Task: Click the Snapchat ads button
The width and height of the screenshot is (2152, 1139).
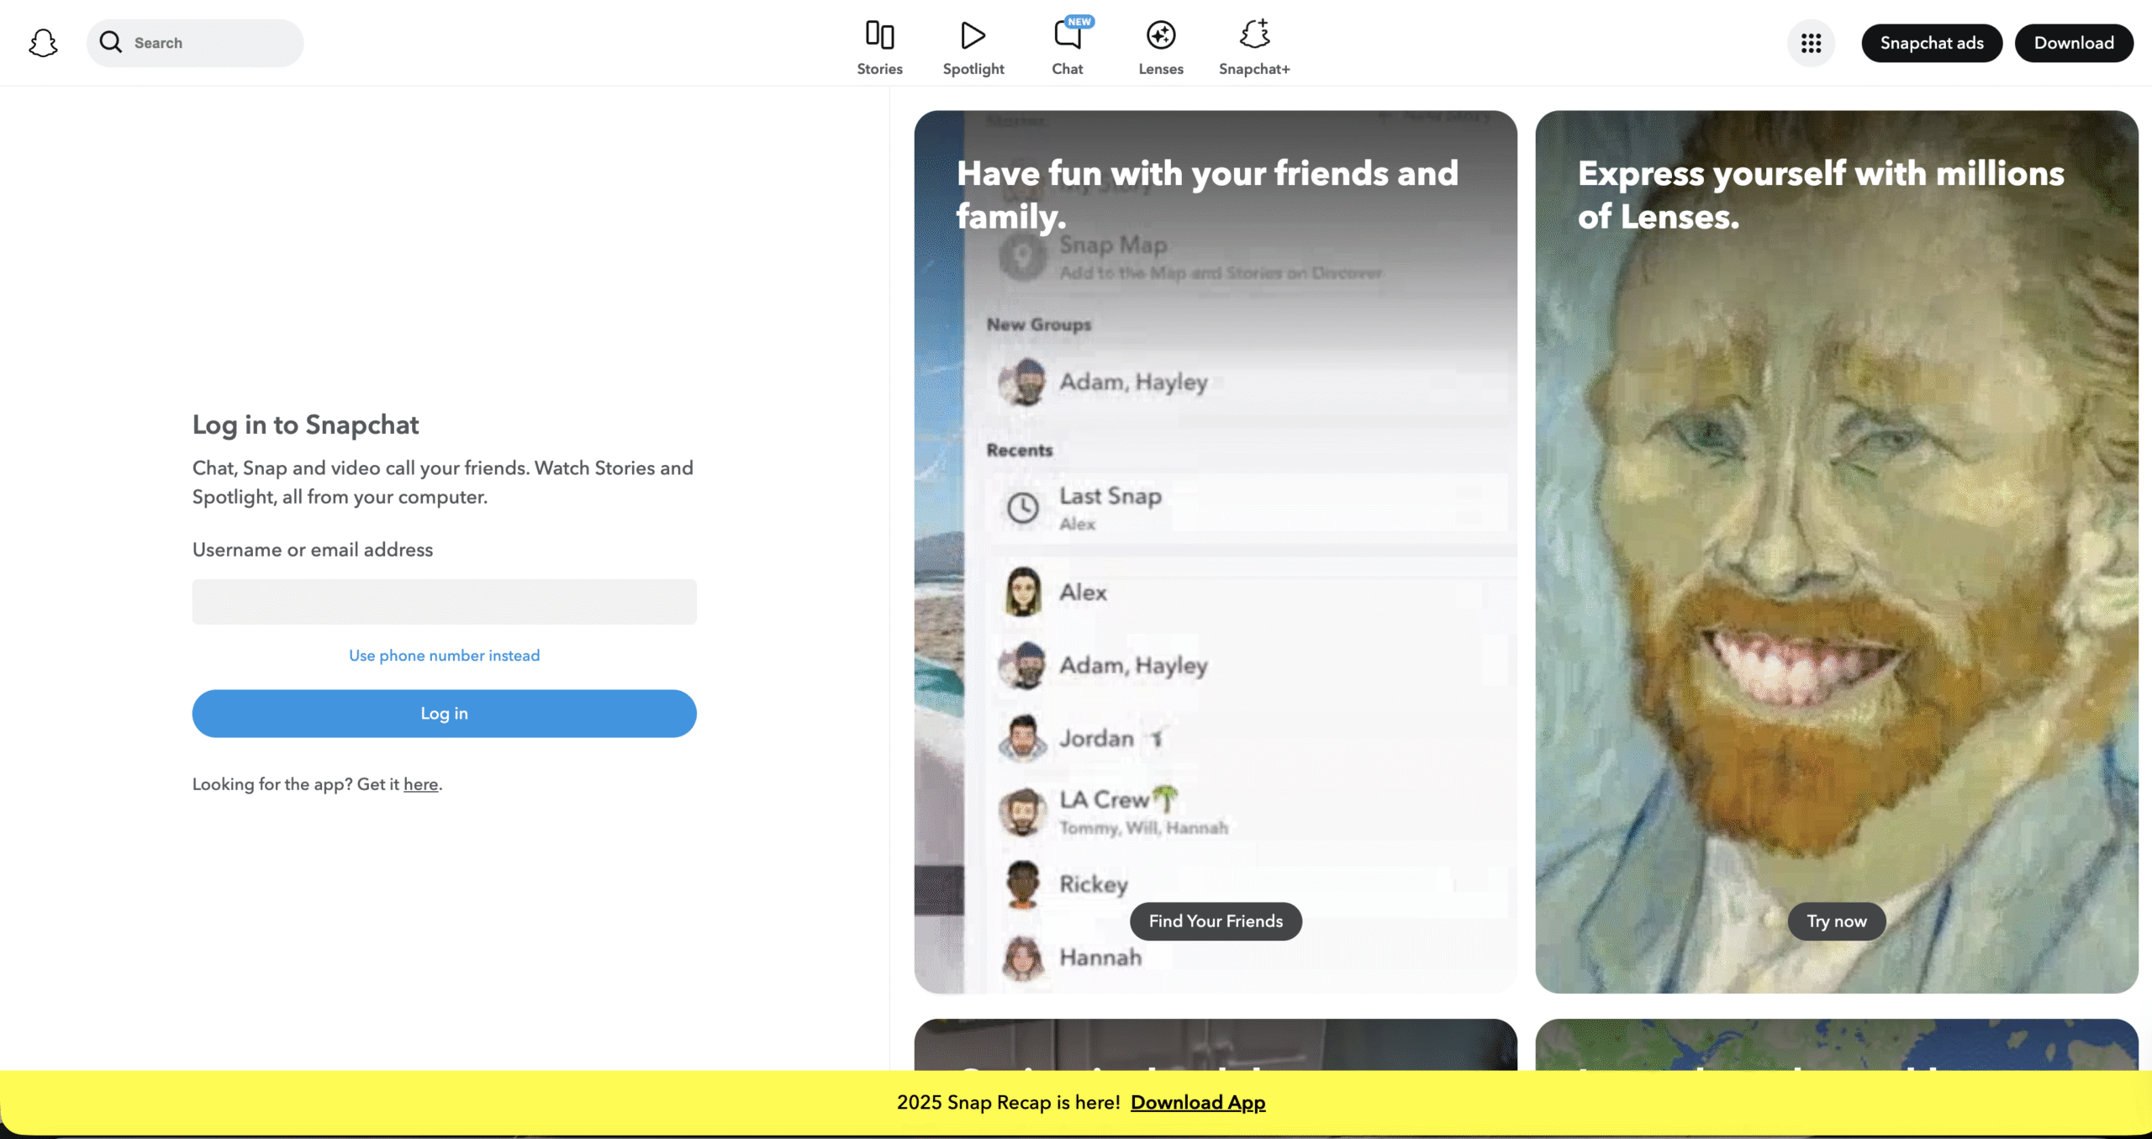Action: pos(1932,43)
